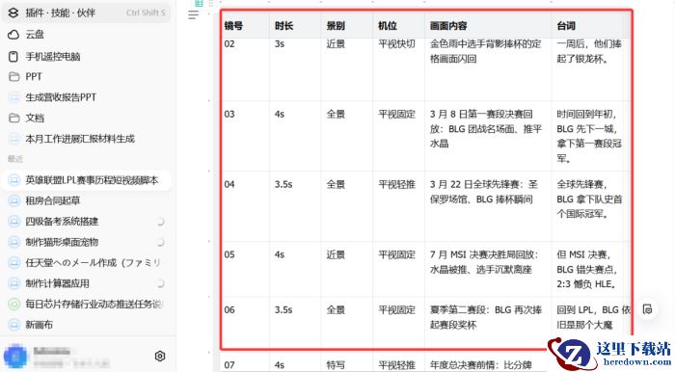The image size is (675, 372).
Task: Open the 四级备考系统搭建 conversation
Action: coord(86,221)
